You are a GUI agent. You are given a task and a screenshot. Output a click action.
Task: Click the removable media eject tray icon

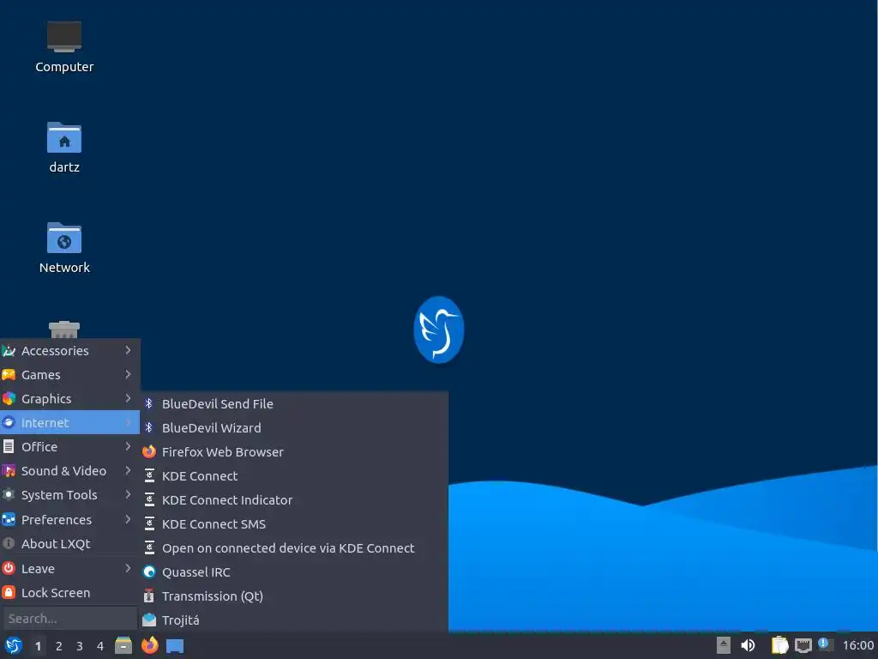tap(724, 645)
